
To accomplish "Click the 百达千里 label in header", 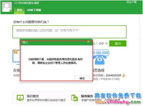I will pos(132,2).
